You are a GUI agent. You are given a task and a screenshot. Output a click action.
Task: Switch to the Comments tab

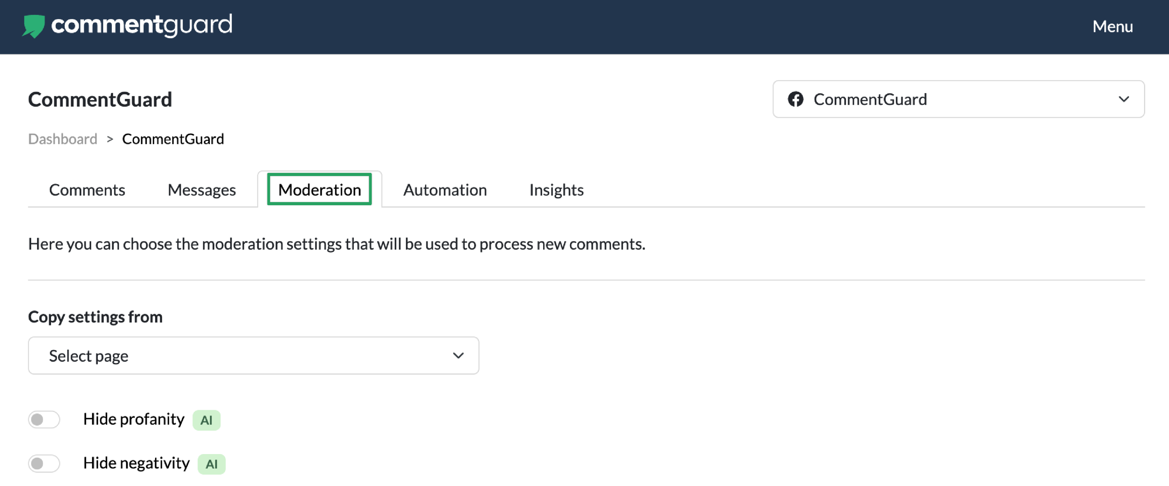tap(87, 190)
